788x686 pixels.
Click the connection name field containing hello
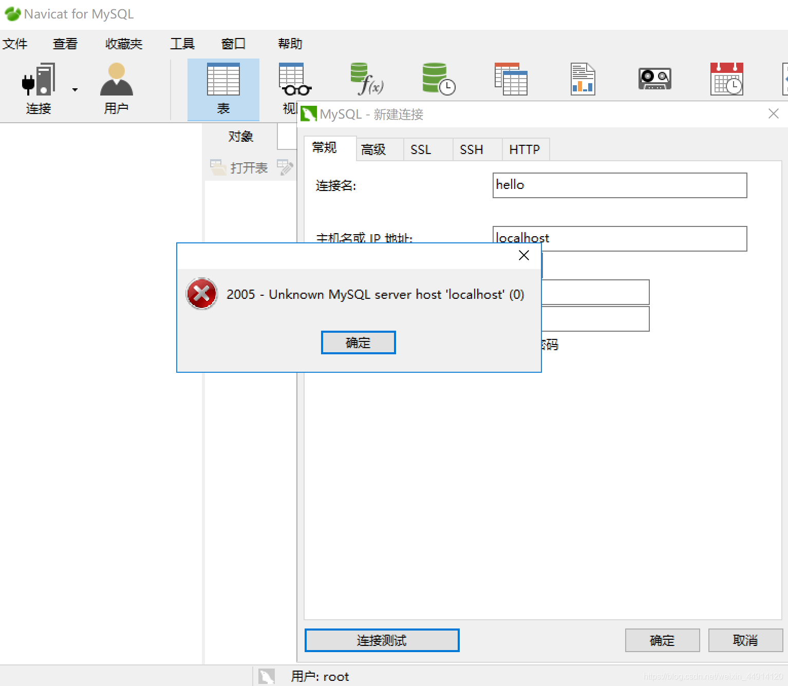click(620, 185)
